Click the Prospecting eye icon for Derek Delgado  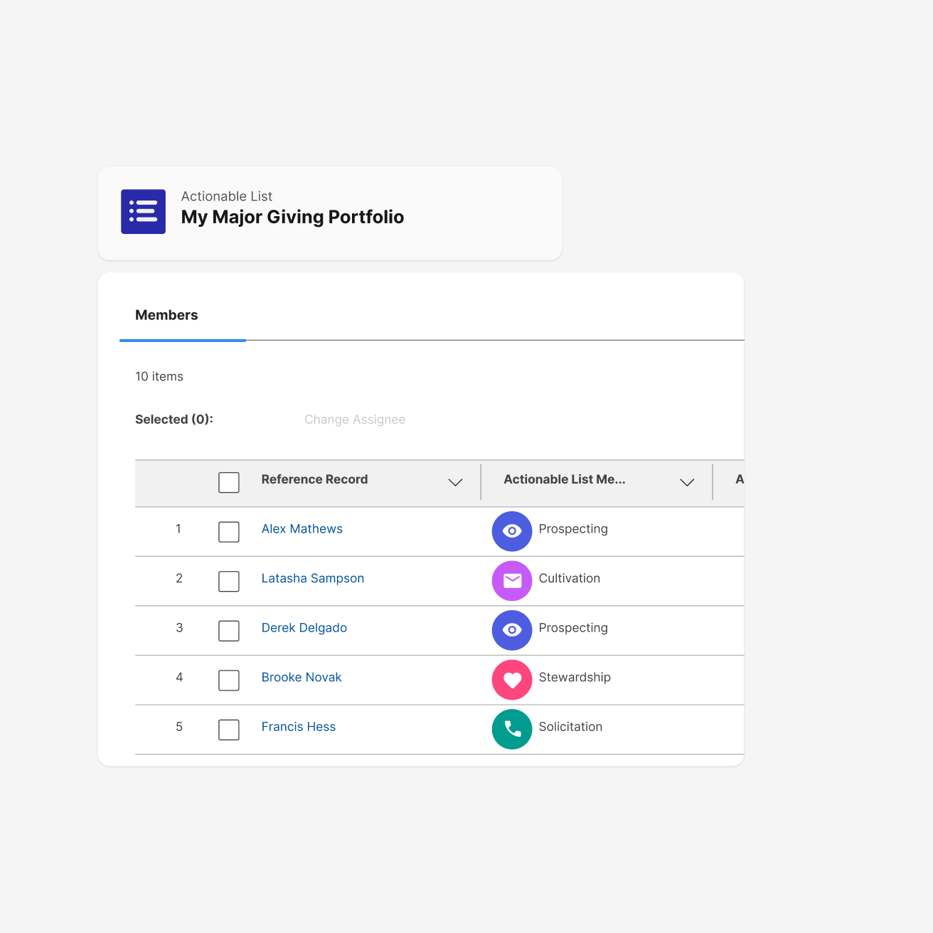point(512,630)
